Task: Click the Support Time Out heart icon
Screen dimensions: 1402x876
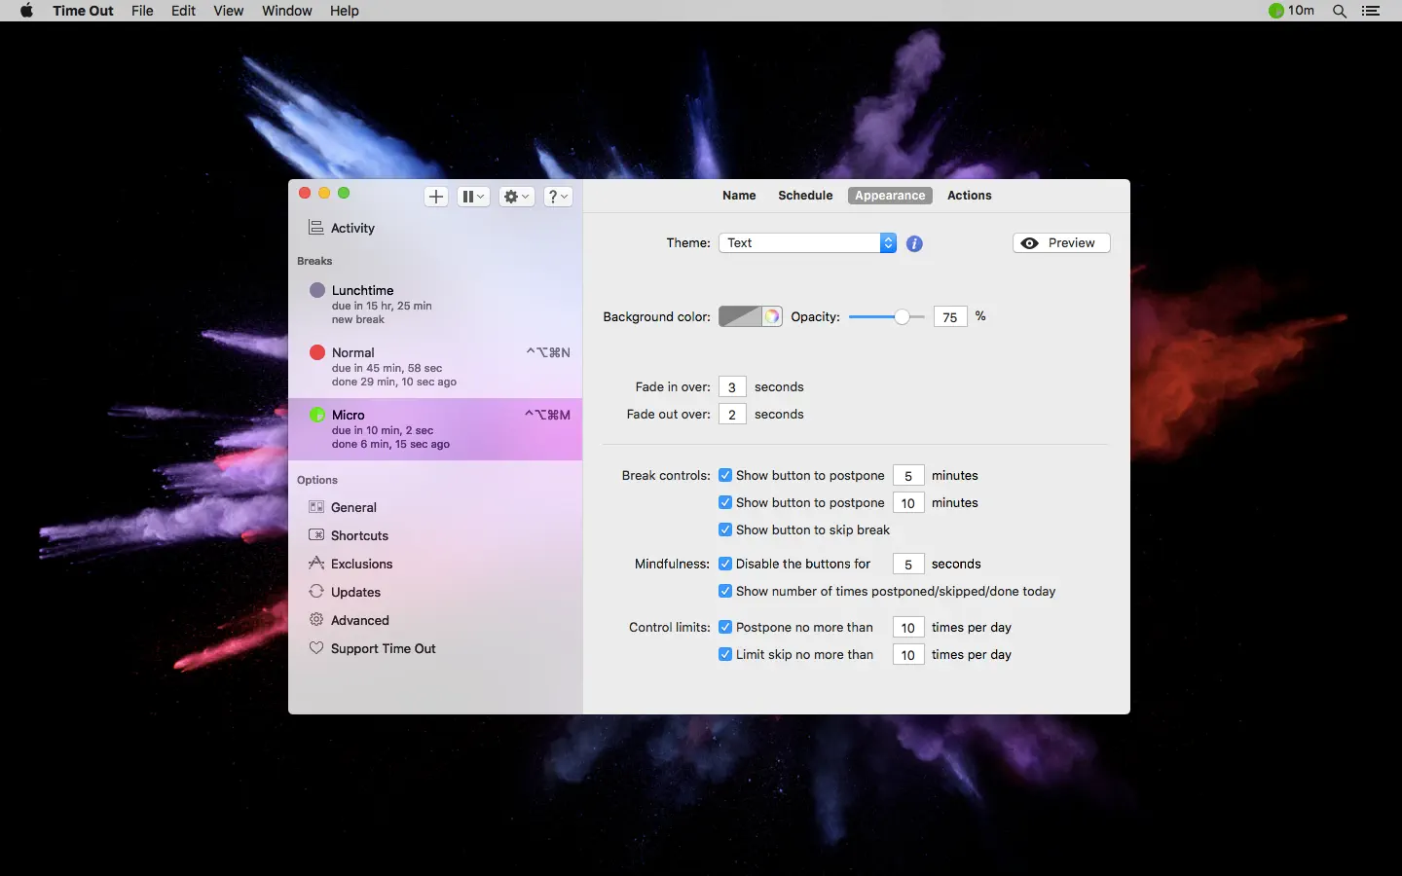Action: tap(316, 648)
